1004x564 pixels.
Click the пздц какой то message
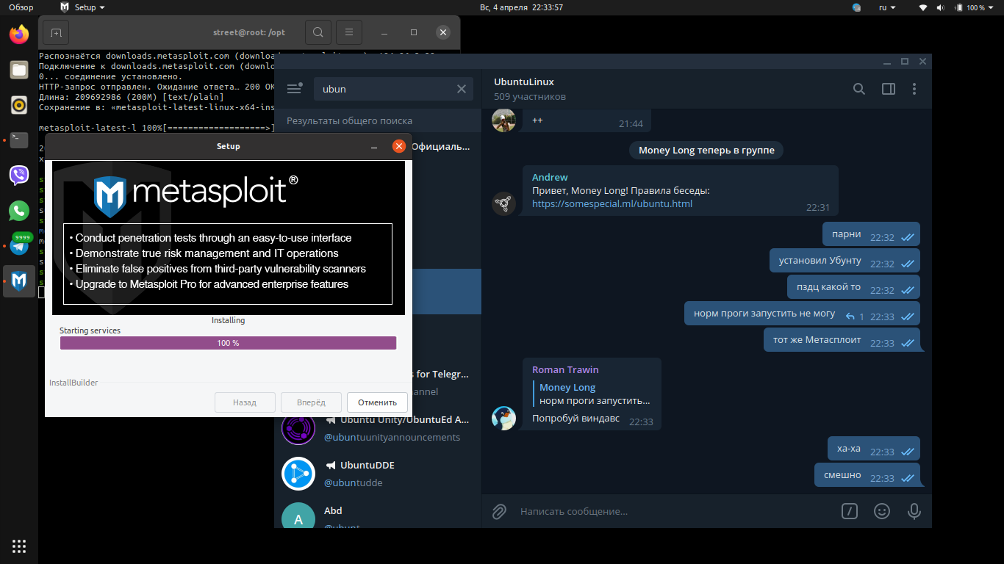tap(855, 287)
